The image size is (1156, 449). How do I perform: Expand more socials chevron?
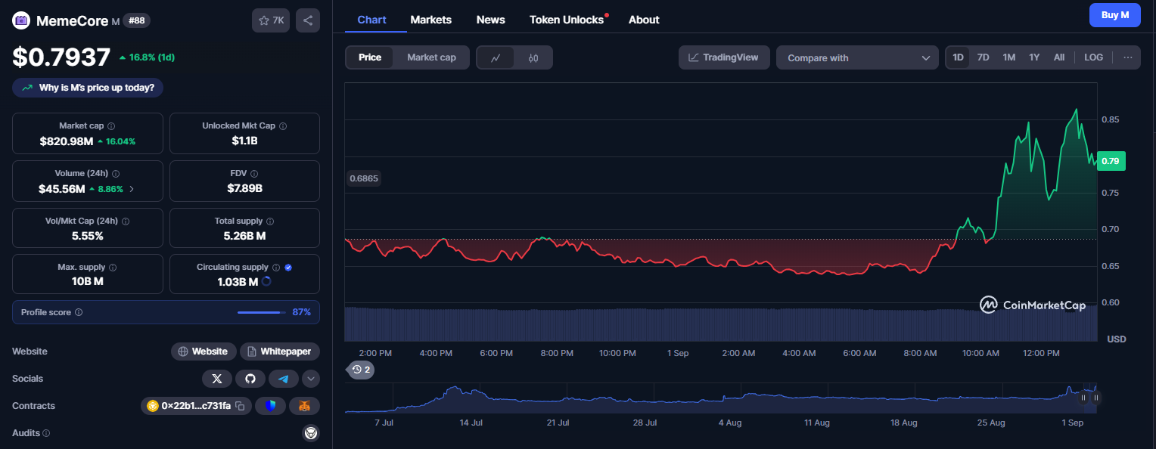[x=311, y=379]
